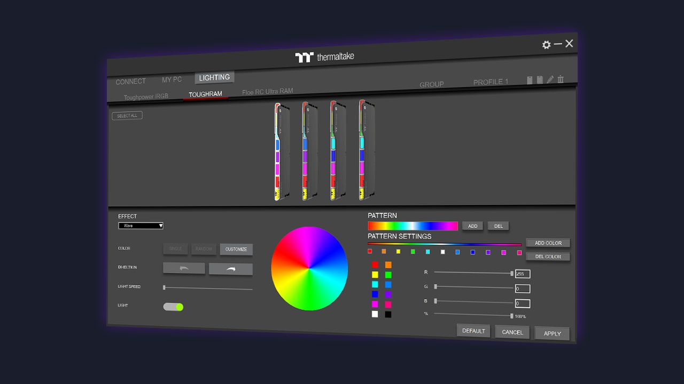Viewport: 684px width, 384px height.
Task: Select the TOUGHRAM device tab
Action: (205, 94)
